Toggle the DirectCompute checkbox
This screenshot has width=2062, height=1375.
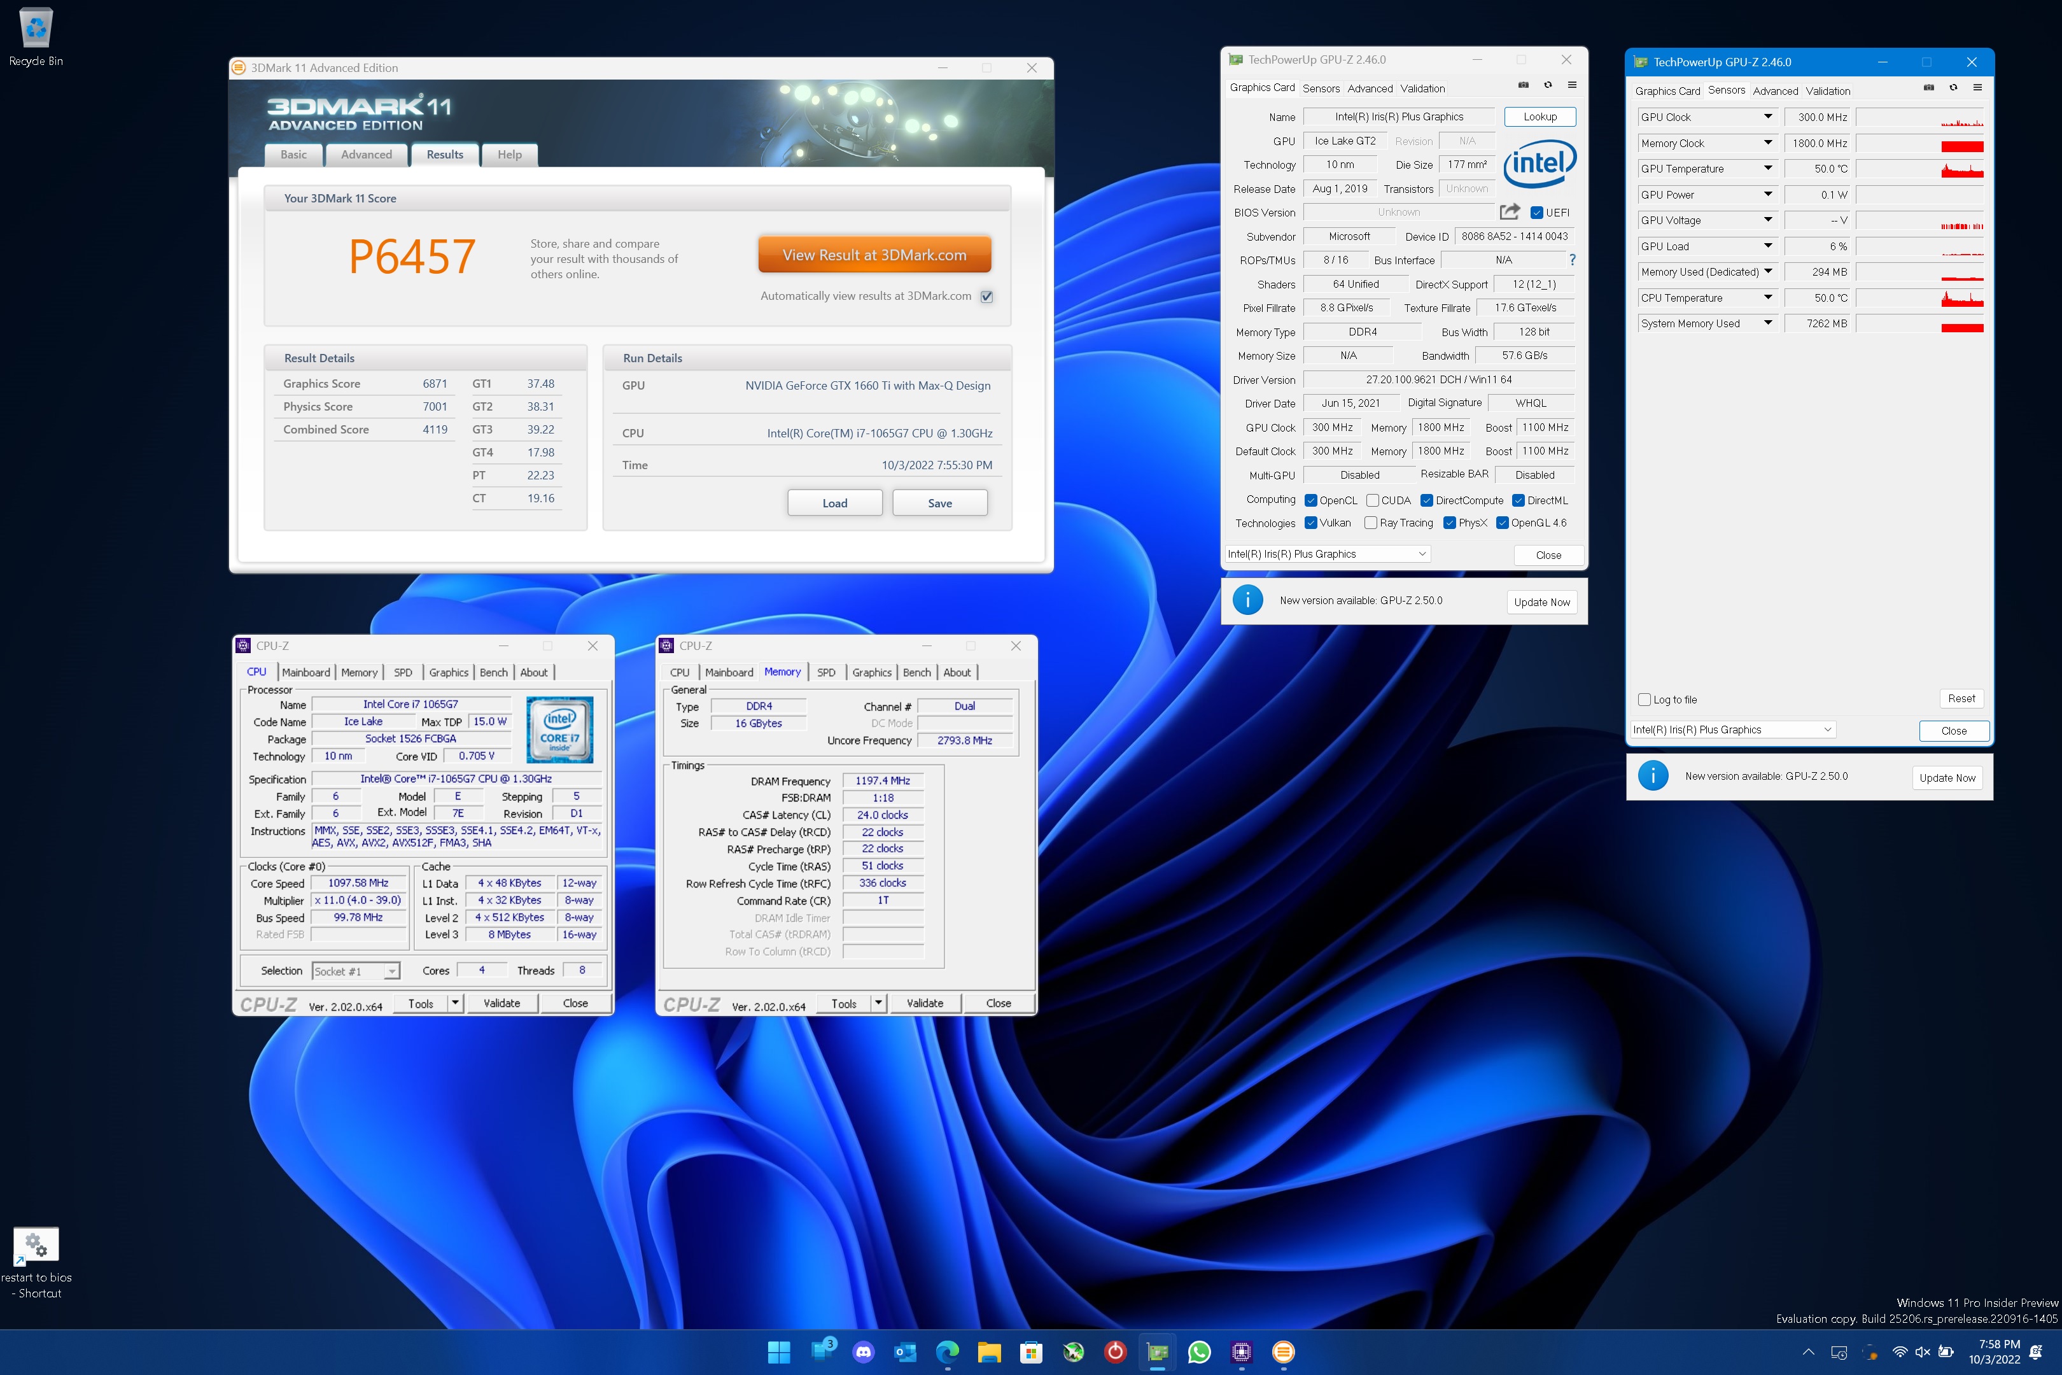(x=1427, y=501)
